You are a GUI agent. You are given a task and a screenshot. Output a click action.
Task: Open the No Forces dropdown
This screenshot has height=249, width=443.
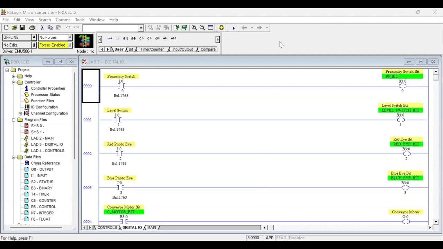click(x=70, y=37)
